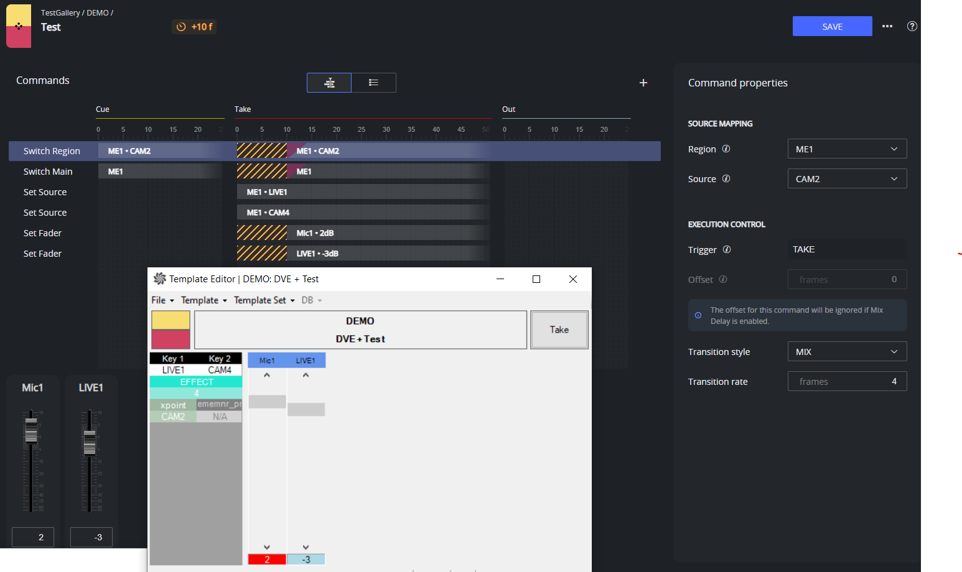Expand the Source CAM2 dropdown
962x572 pixels.
point(847,178)
